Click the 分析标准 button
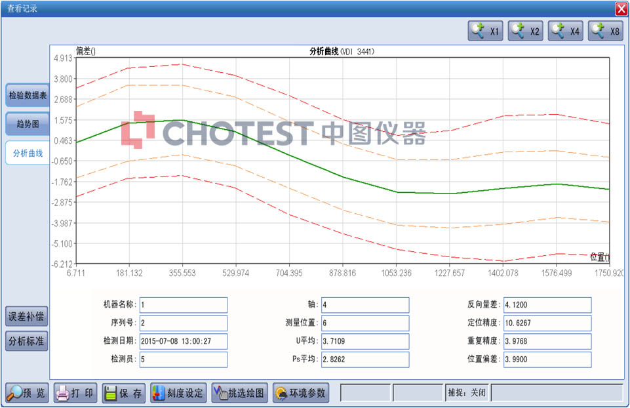This screenshot has width=630, height=408. pyautogui.click(x=28, y=341)
